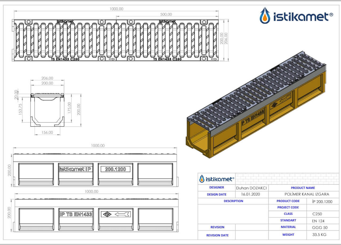The image size is (341, 245).
Task: Click the REVISION DATE label
Action: pyautogui.click(x=217, y=235)
